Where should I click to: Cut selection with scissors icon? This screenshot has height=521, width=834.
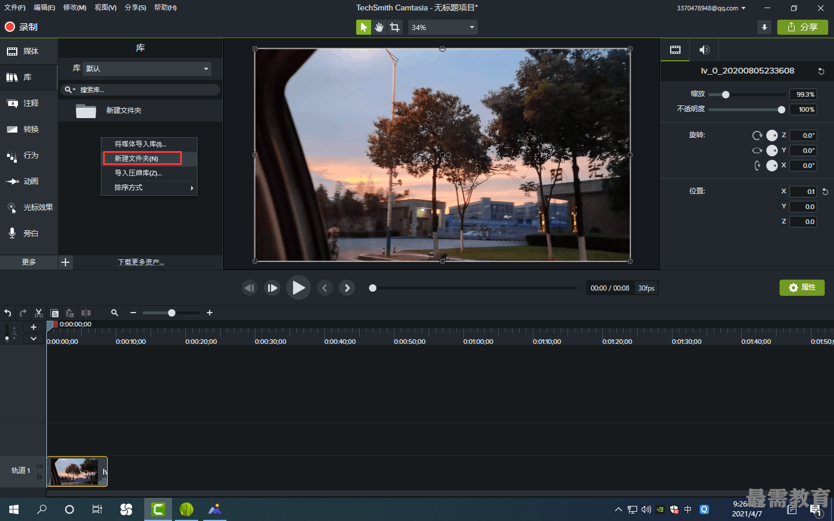coord(39,313)
